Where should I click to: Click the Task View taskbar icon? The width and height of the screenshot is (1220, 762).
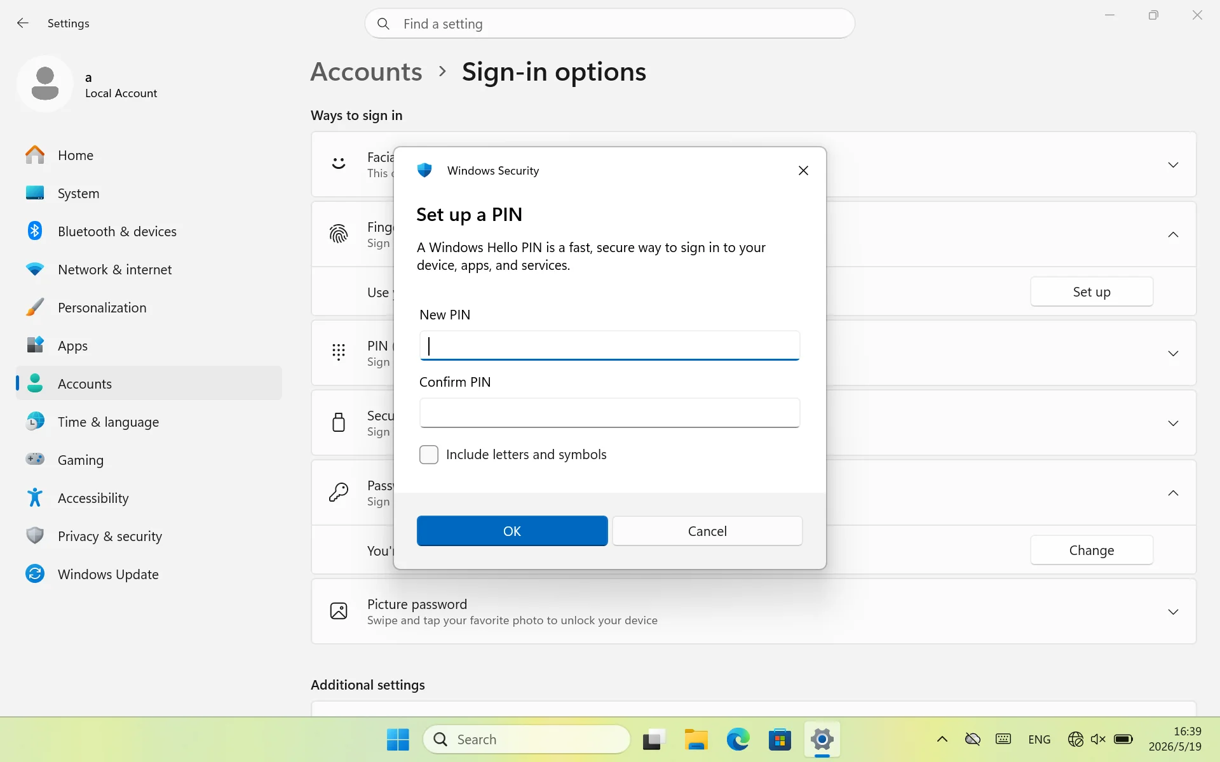[654, 739]
